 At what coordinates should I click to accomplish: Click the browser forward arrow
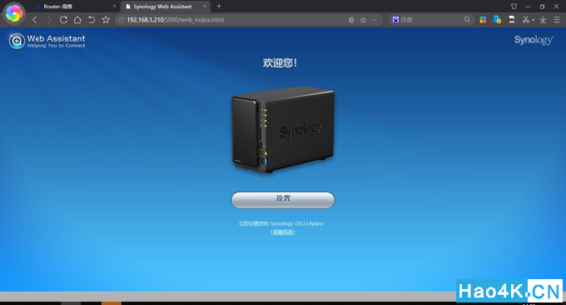click(49, 20)
